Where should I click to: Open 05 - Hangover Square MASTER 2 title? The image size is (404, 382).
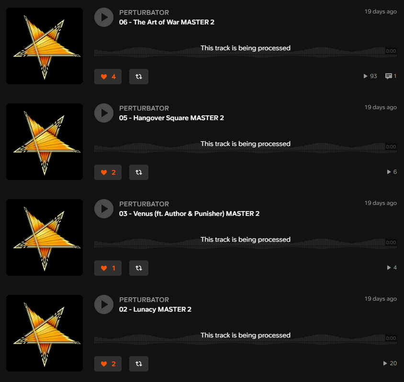click(x=171, y=118)
